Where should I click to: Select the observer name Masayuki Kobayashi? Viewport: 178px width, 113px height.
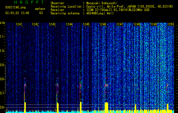tap(101, 3)
